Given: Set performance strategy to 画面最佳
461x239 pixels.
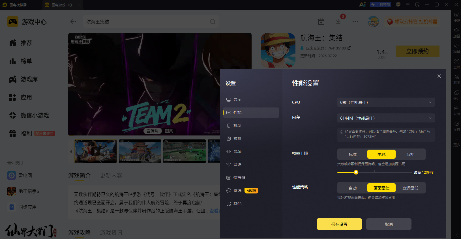Looking at the screenshot, I should coord(381,188).
